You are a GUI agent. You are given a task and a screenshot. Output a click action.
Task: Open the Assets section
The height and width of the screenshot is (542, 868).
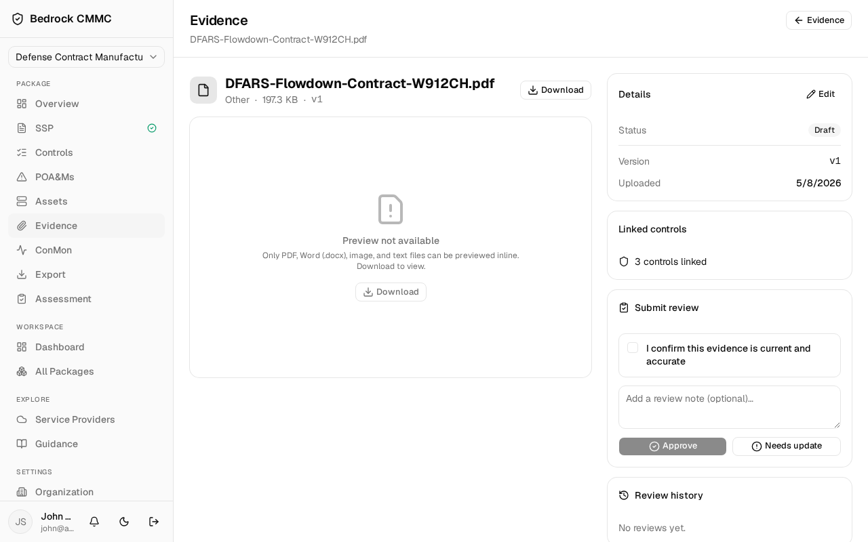pos(86,201)
